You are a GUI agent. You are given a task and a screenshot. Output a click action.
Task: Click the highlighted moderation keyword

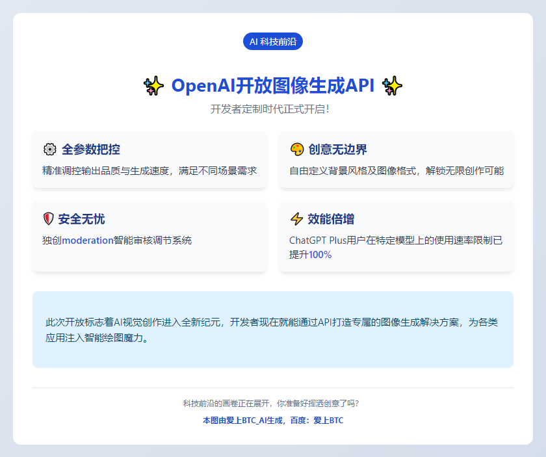[x=88, y=241]
